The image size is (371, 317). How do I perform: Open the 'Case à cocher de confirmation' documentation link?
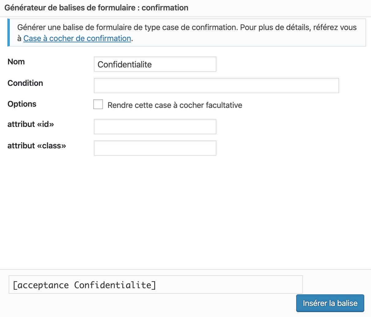[x=77, y=38]
